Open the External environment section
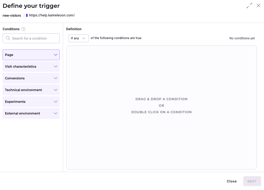The width and height of the screenshot is (264, 190). pyautogui.click(x=31, y=113)
